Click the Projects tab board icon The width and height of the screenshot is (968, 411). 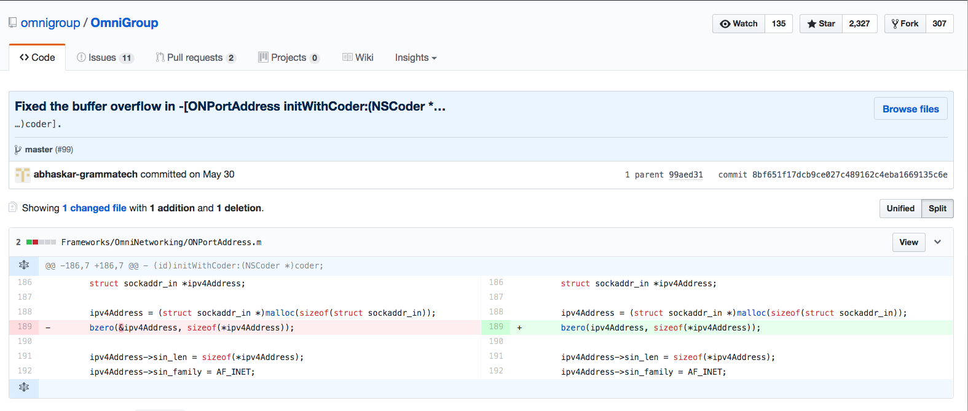(x=263, y=57)
